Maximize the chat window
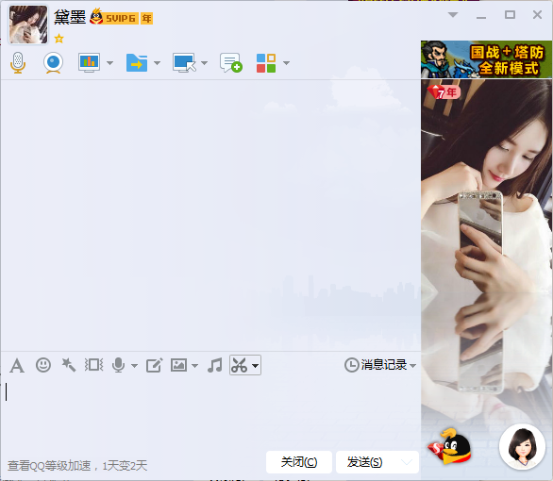 tap(510, 15)
